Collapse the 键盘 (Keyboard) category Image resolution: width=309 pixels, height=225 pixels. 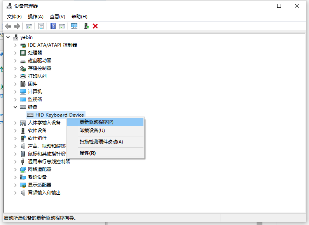click(15, 107)
